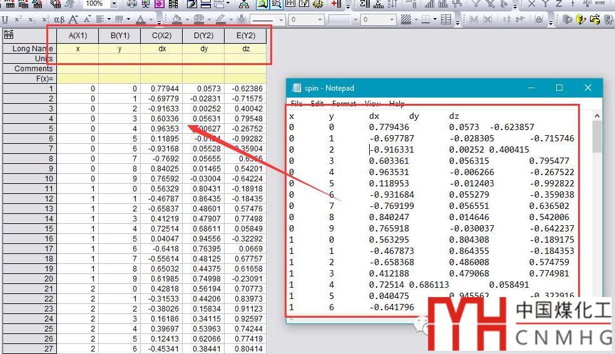Open the Statistics on Columns sigma icon

pyautogui.click(x=365, y=4)
